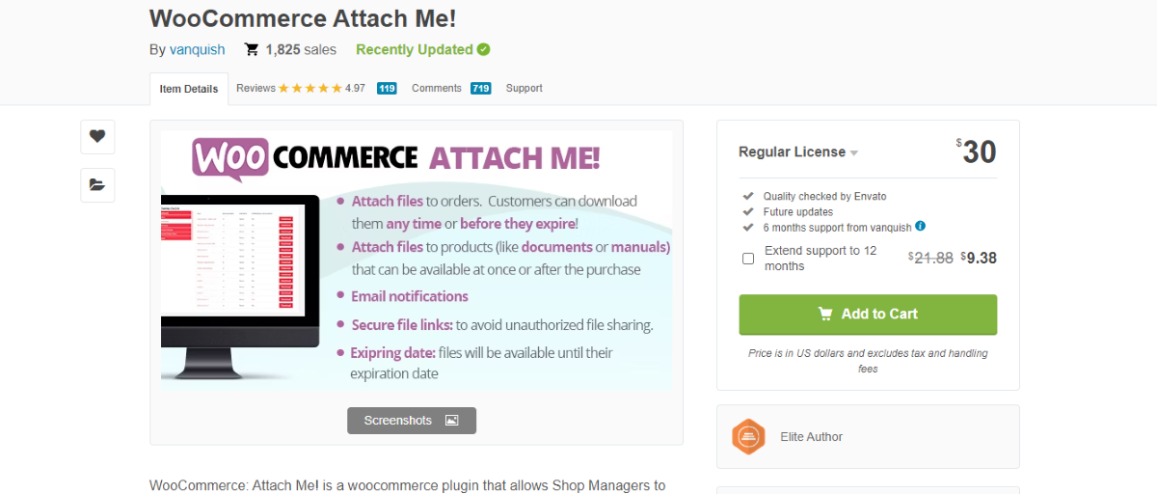Switch to the Reviews tab
Viewport: 1157px width, 494px height.
tap(256, 88)
